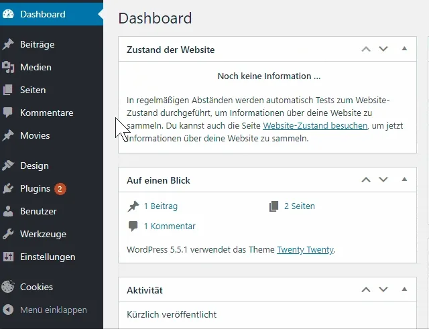Open the Twenty Twenty theme link

coord(306,250)
